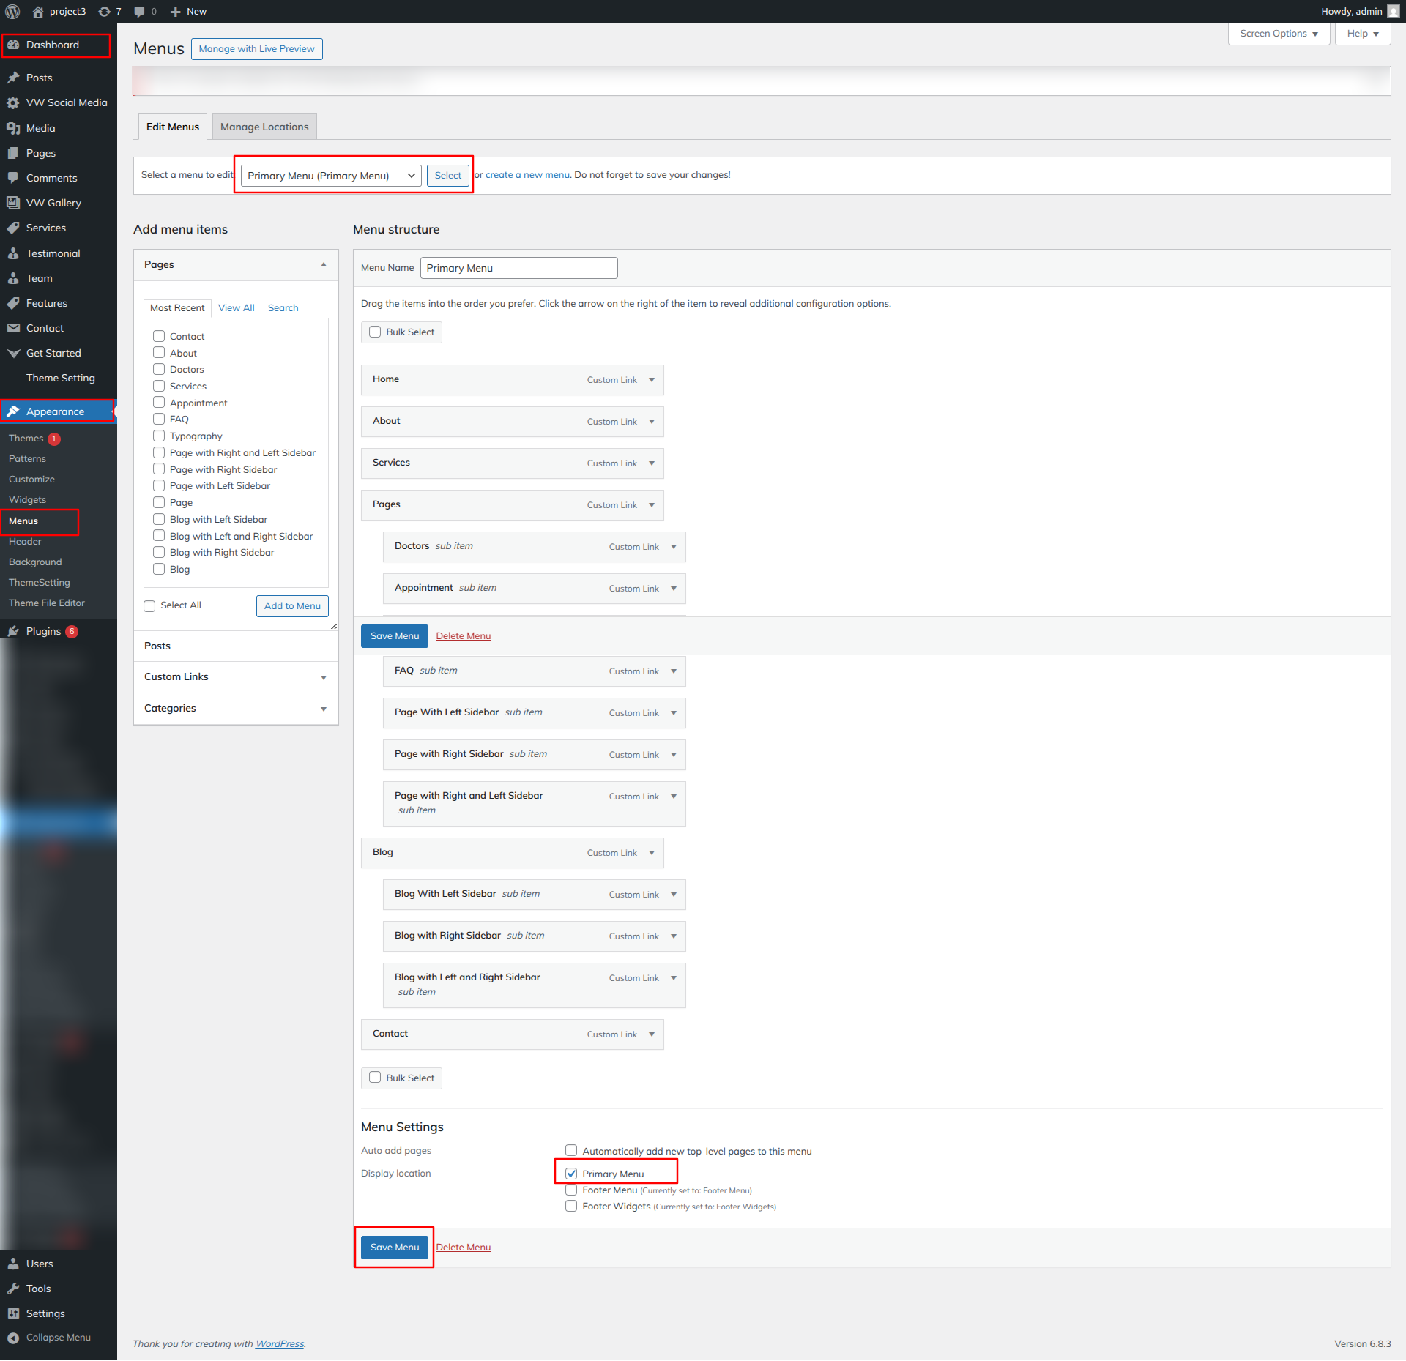Click the comments bubble icon in admin bar
Image resolution: width=1406 pixels, height=1361 pixels.
point(139,12)
